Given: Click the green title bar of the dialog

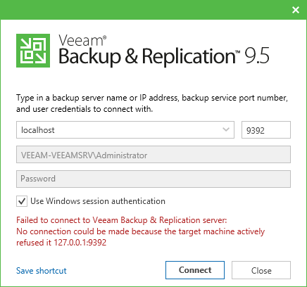Looking at the screenshot, I should click(x=146, y=10).
